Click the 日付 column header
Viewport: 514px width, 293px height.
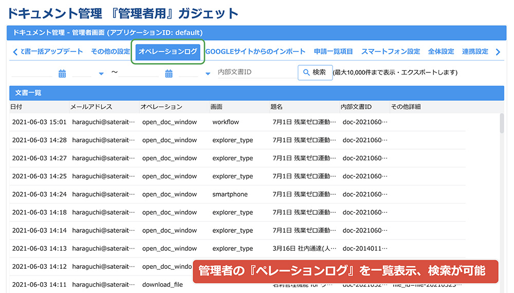pos(16,107)
